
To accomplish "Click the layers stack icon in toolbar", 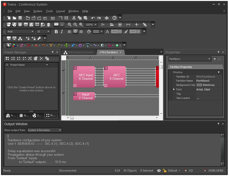I will coord(48,25).
